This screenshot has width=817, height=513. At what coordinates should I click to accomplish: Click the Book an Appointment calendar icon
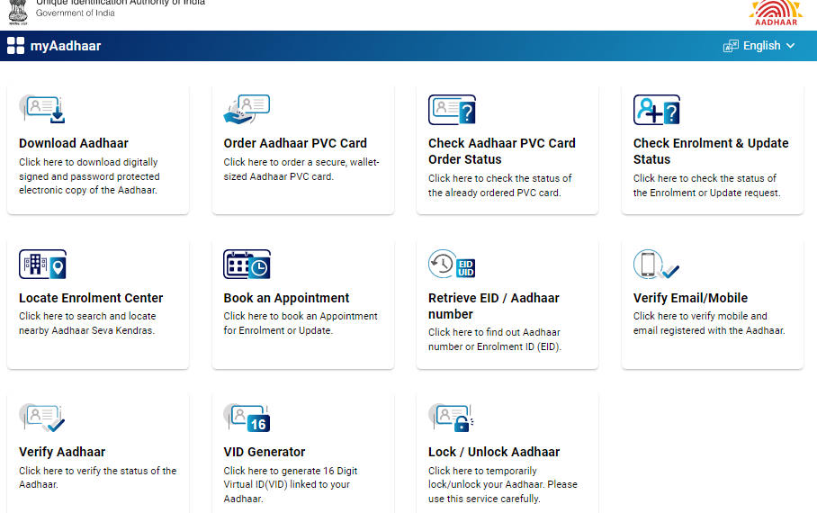coord(247,264)
